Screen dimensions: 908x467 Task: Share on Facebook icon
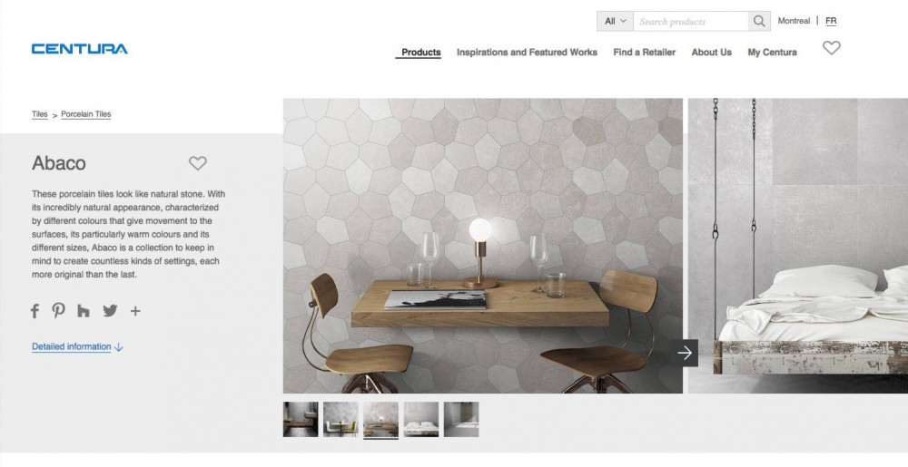[x=35, y=311]
